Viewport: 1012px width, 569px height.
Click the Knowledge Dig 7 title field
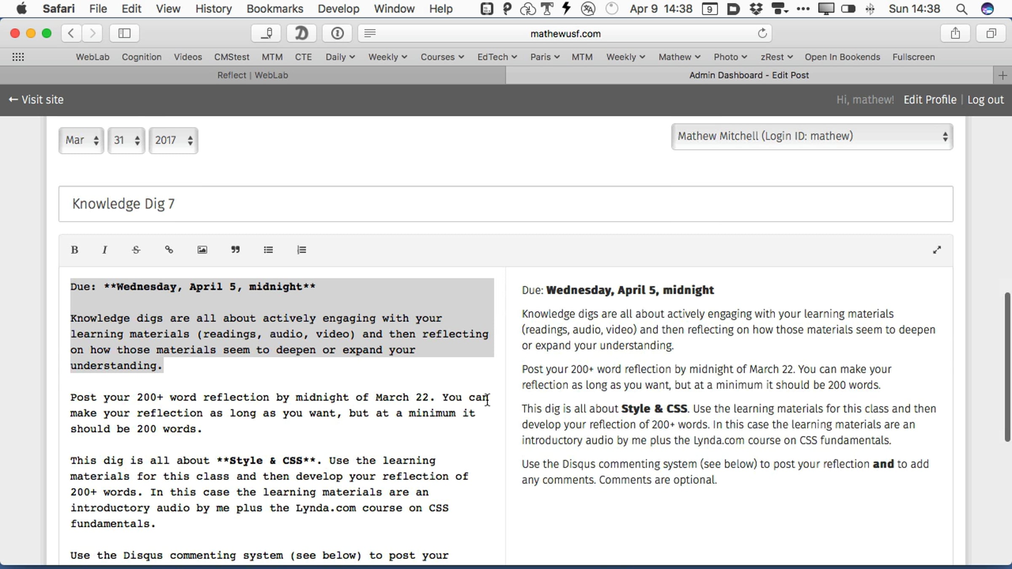[x=505, y=204]
